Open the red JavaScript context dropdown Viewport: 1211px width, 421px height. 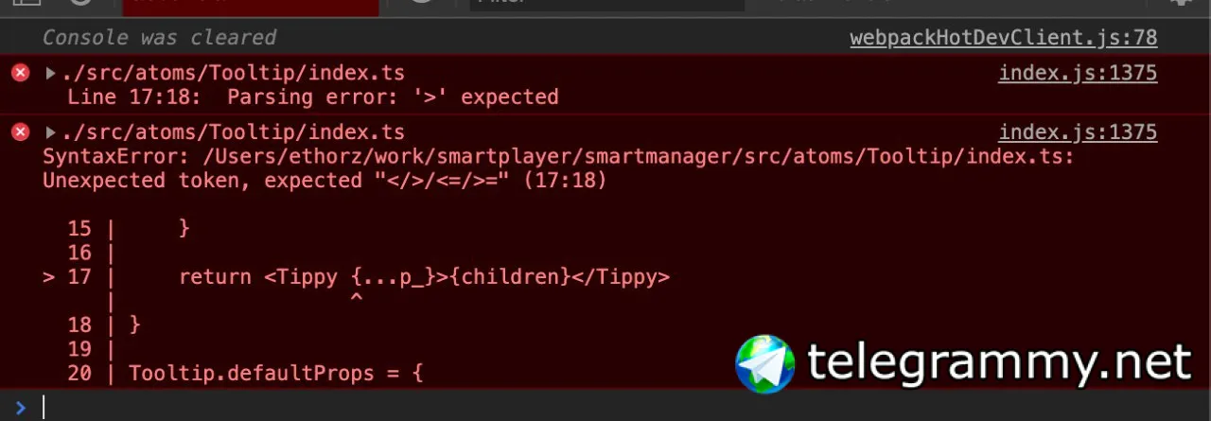[251, 6]
